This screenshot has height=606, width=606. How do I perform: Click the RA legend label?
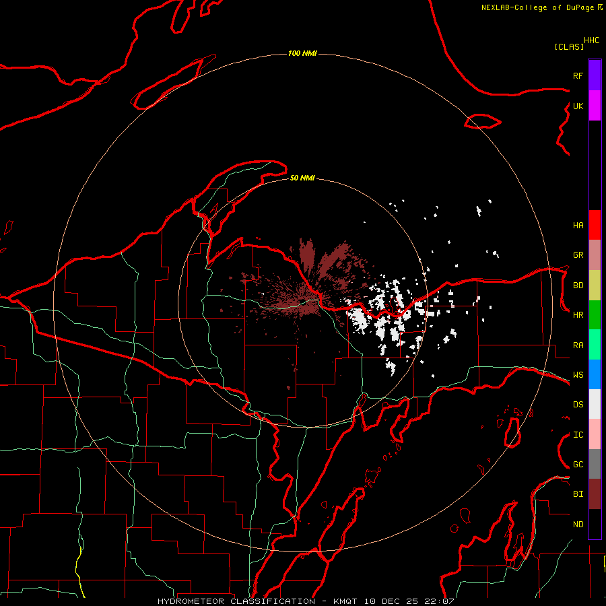click(x=578, y=345)
